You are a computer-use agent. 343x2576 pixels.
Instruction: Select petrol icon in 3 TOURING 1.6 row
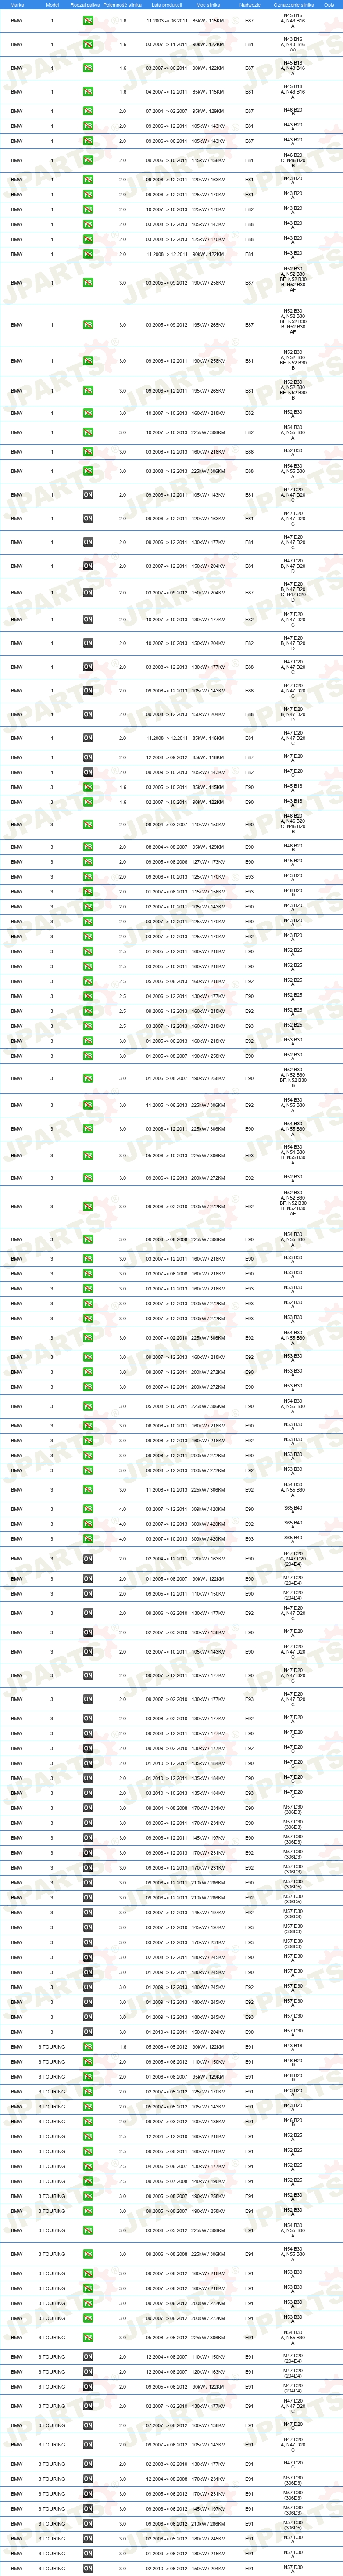pyautogui.click(x=88, y=2047)
